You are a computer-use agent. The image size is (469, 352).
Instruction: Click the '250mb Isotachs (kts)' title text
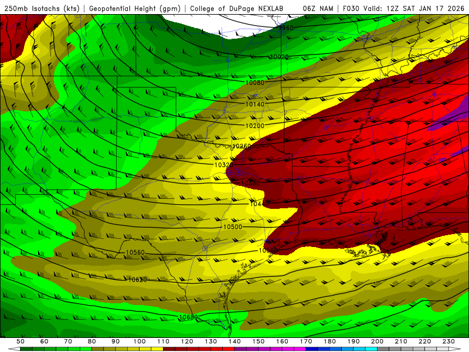coord(42,9)
